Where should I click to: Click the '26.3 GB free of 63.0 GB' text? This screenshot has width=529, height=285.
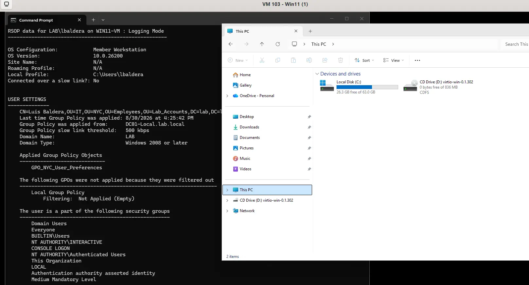pos(356,92)
